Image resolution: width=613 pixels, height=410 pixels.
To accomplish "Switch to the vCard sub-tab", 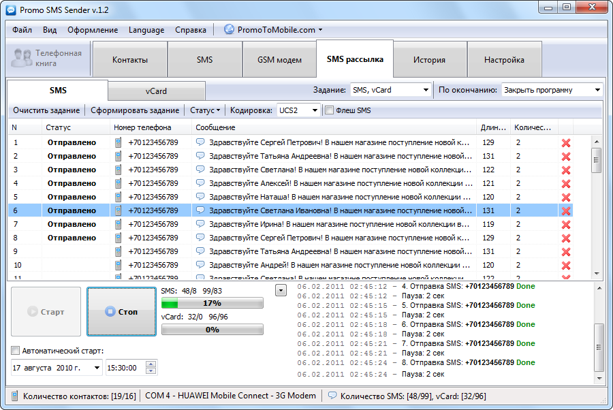I will click(x=157, y=91).
